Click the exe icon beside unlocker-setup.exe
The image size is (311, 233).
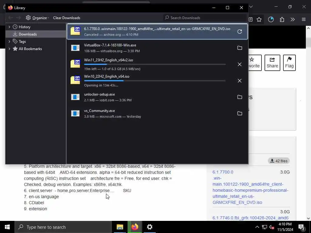point(75,97)
